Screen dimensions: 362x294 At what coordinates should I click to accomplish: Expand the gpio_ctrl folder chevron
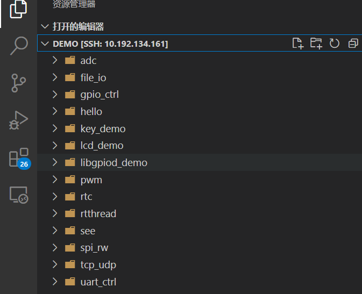[x=55, y=95]
